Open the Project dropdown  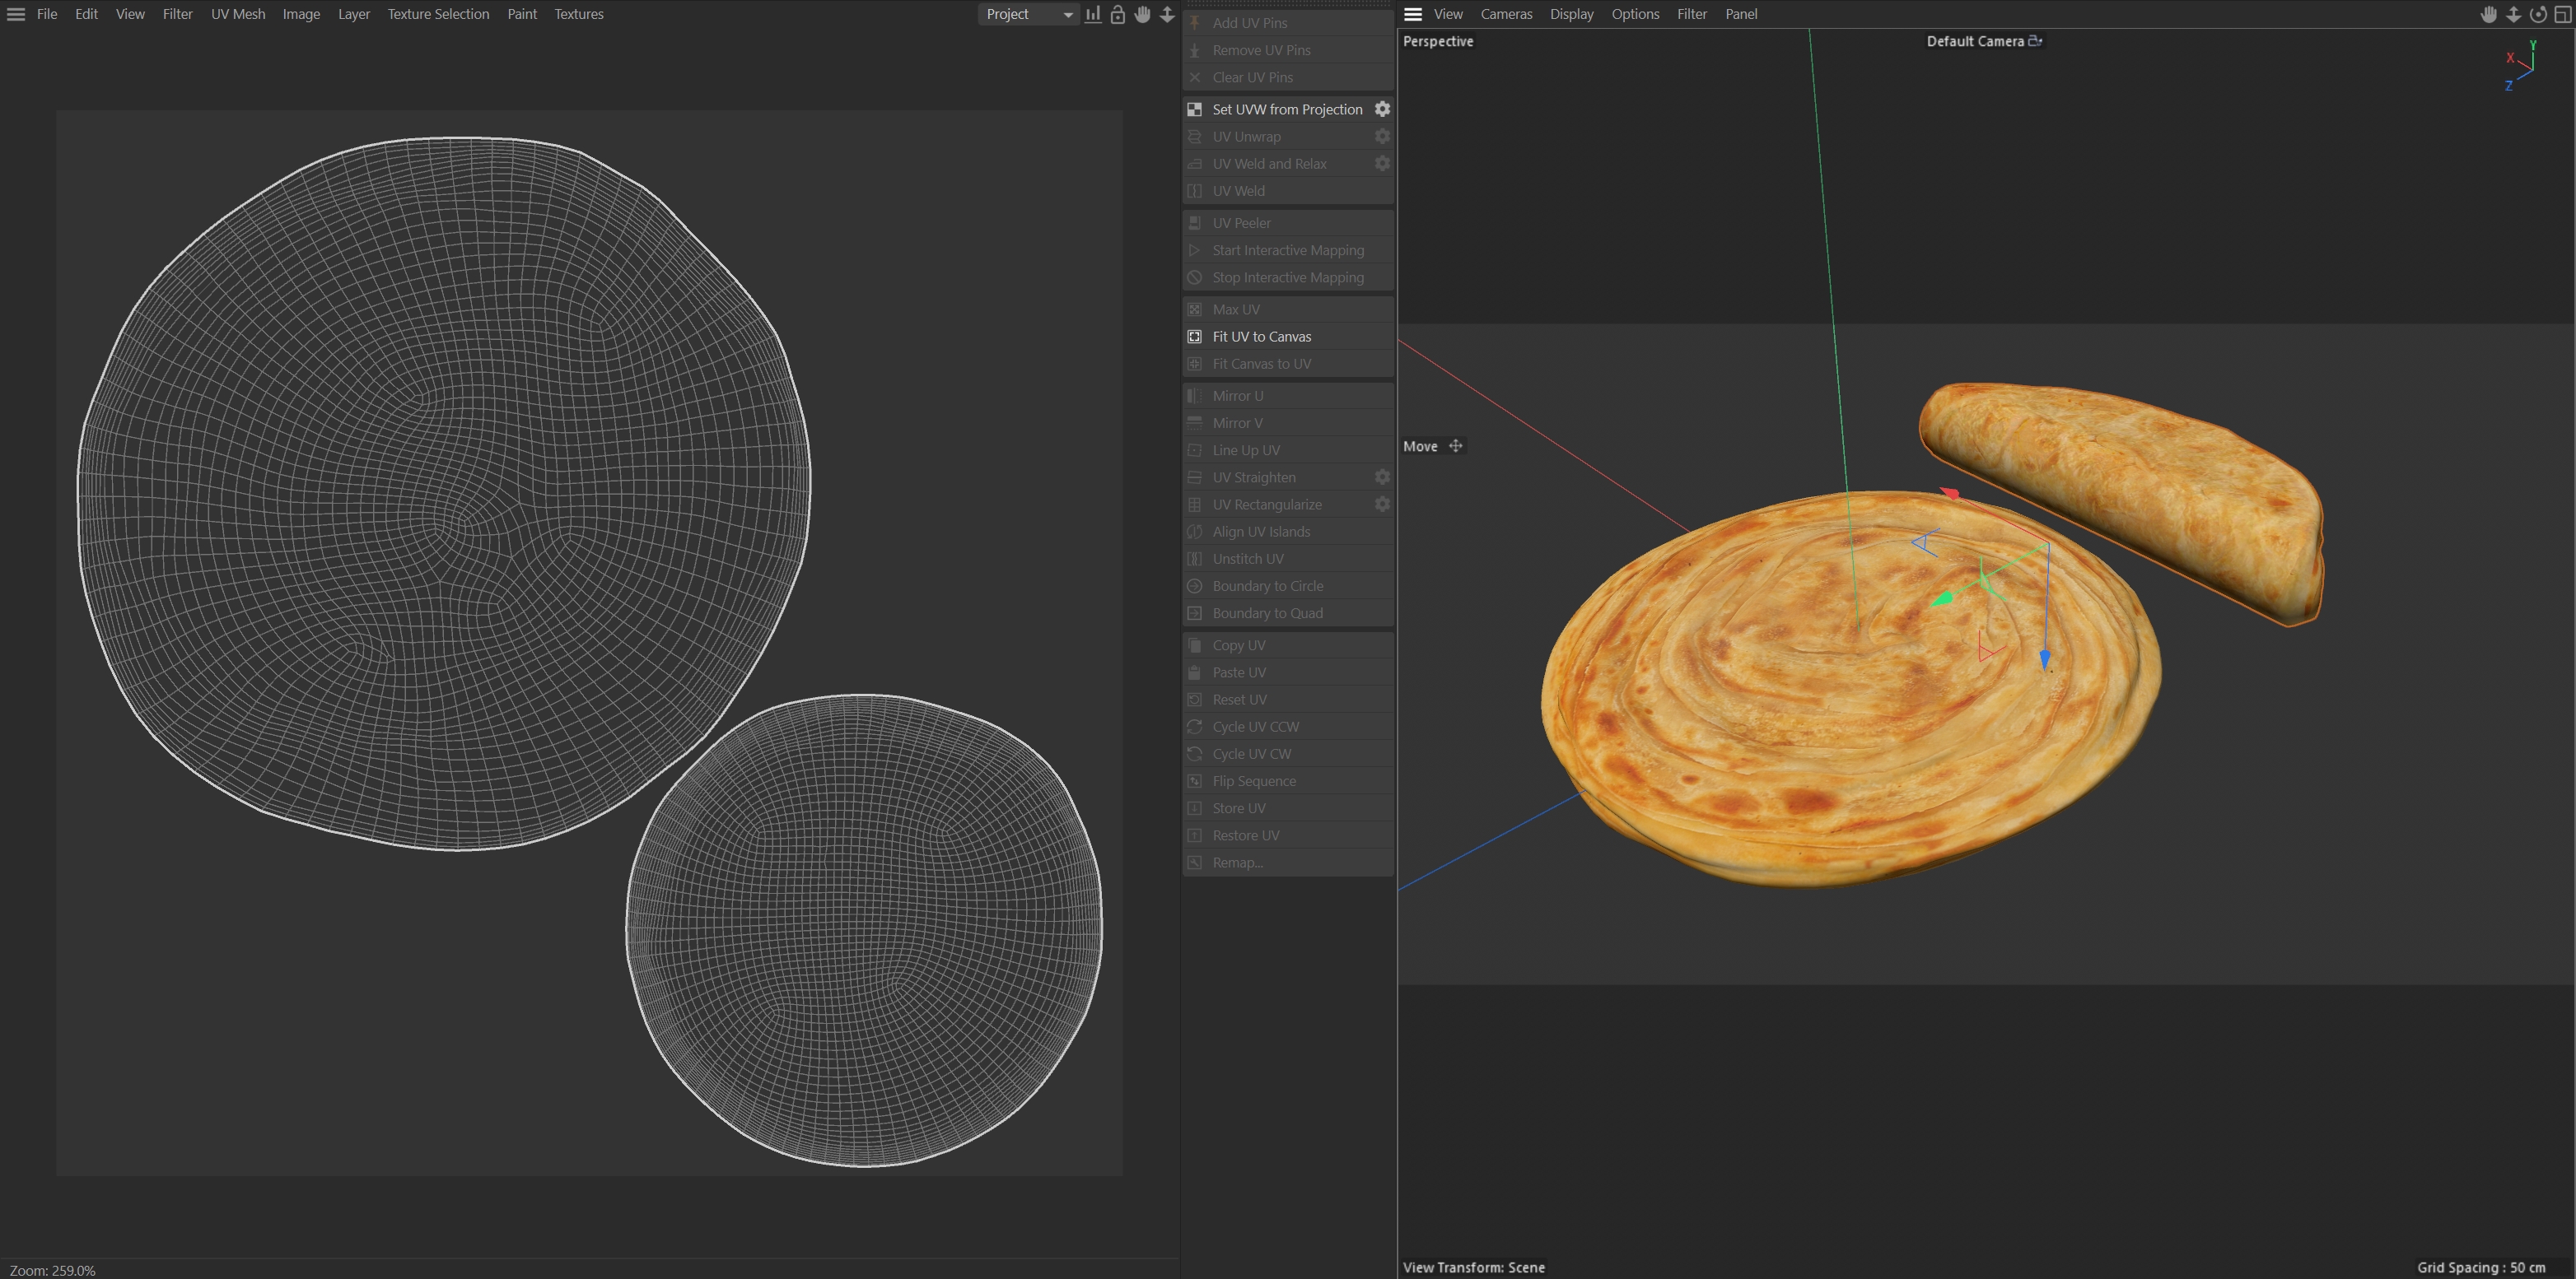point(1028,14)
